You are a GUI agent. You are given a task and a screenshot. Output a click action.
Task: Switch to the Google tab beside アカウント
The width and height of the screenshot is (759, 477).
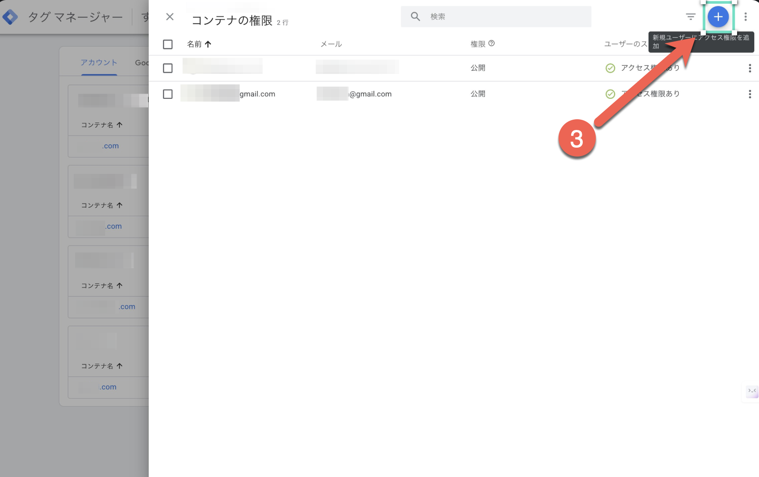tap(142, 62)
